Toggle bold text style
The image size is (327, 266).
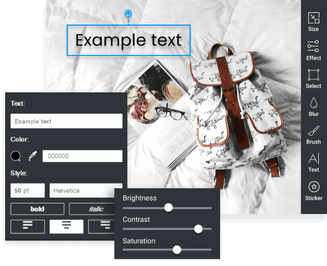37,209
